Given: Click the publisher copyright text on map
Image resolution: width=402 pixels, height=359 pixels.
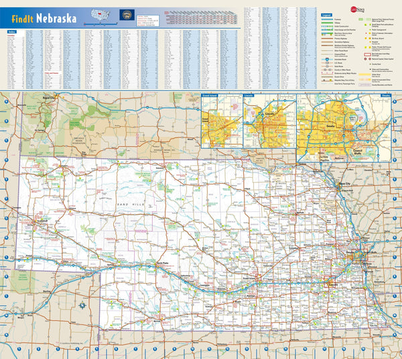Looking at the screenshot, I should [x=72, y=343].
